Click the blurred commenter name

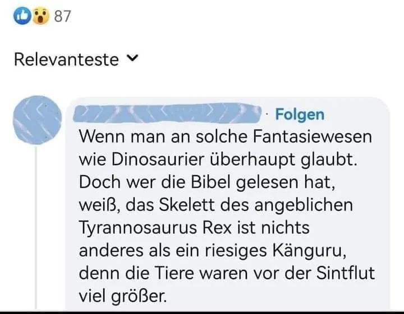pyautogui.click(x=167, y=113)
